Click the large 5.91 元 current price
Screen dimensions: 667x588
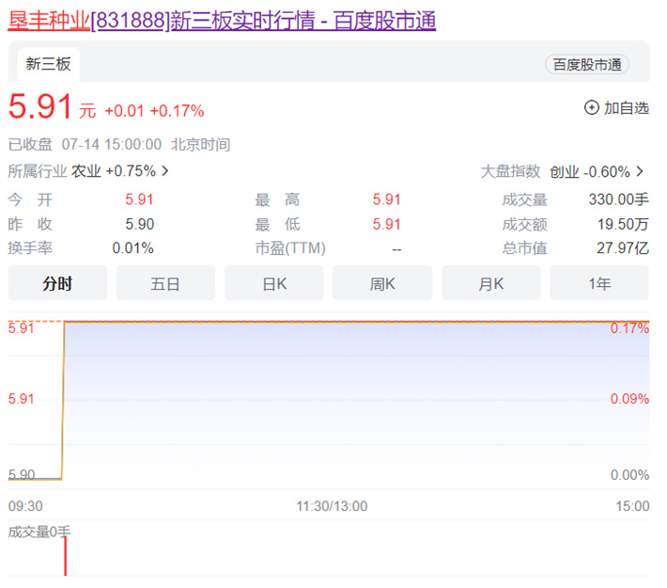40,106
